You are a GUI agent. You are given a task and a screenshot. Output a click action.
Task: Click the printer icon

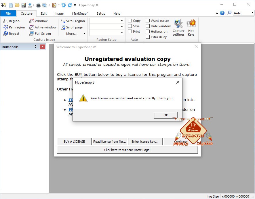38,5
